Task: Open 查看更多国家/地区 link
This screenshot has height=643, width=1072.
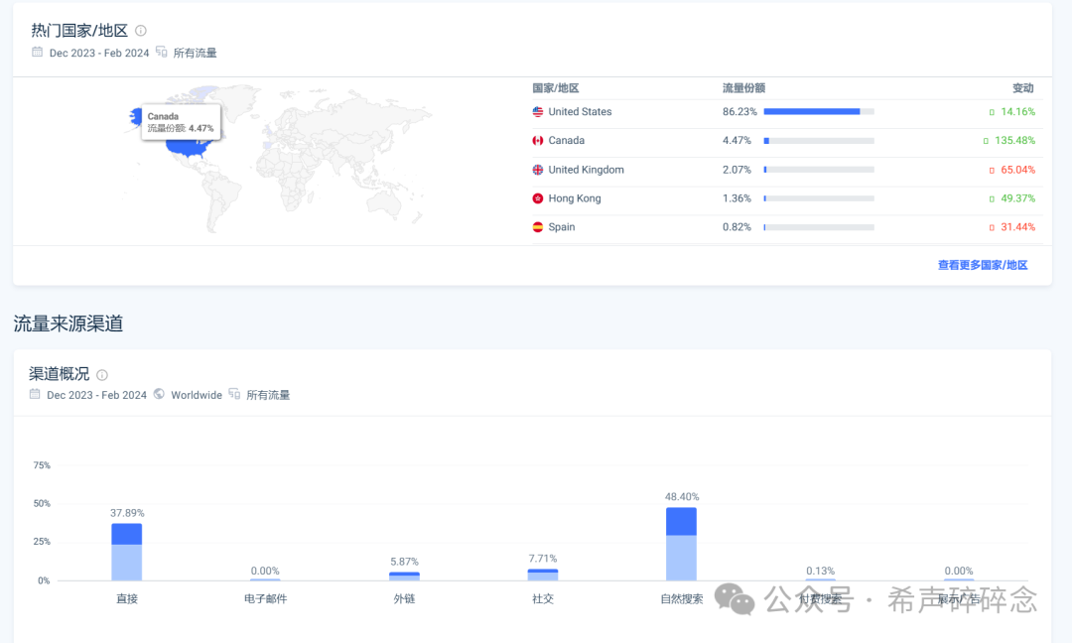Action: (x=982, y=265)
